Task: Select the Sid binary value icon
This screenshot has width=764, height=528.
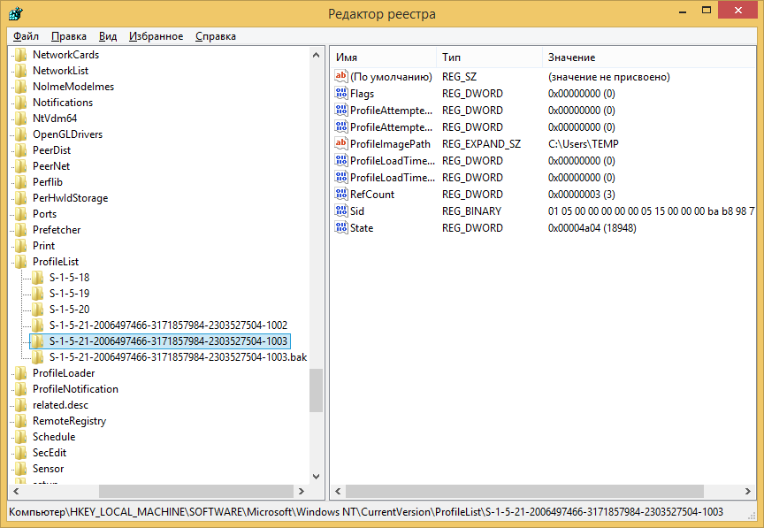Action: [x=341, y=210]
